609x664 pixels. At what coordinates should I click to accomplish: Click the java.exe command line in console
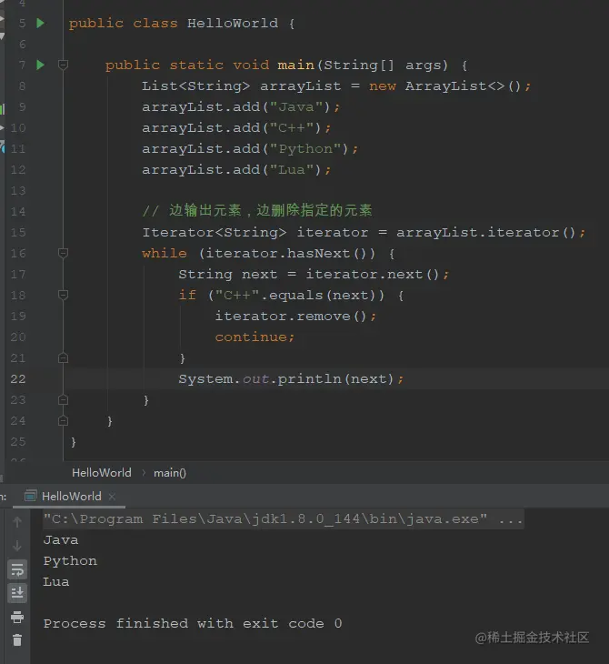[283, 519]
